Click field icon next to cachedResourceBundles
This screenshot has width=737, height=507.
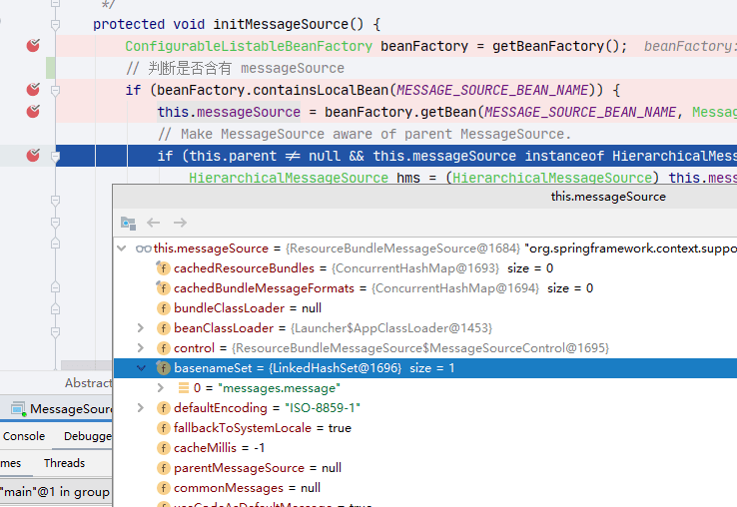pyautogui.click(x=163, y=267)
